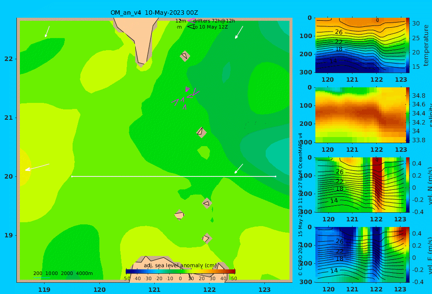The height and width of the screenshot is (294, 432).
Task: Click the 34.8 tick on salinity colorbar
Action: (419, 96)
